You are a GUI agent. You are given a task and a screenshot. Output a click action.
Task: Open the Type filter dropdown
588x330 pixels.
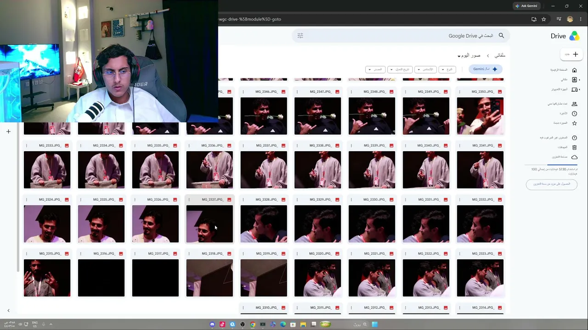click(447, 69)
